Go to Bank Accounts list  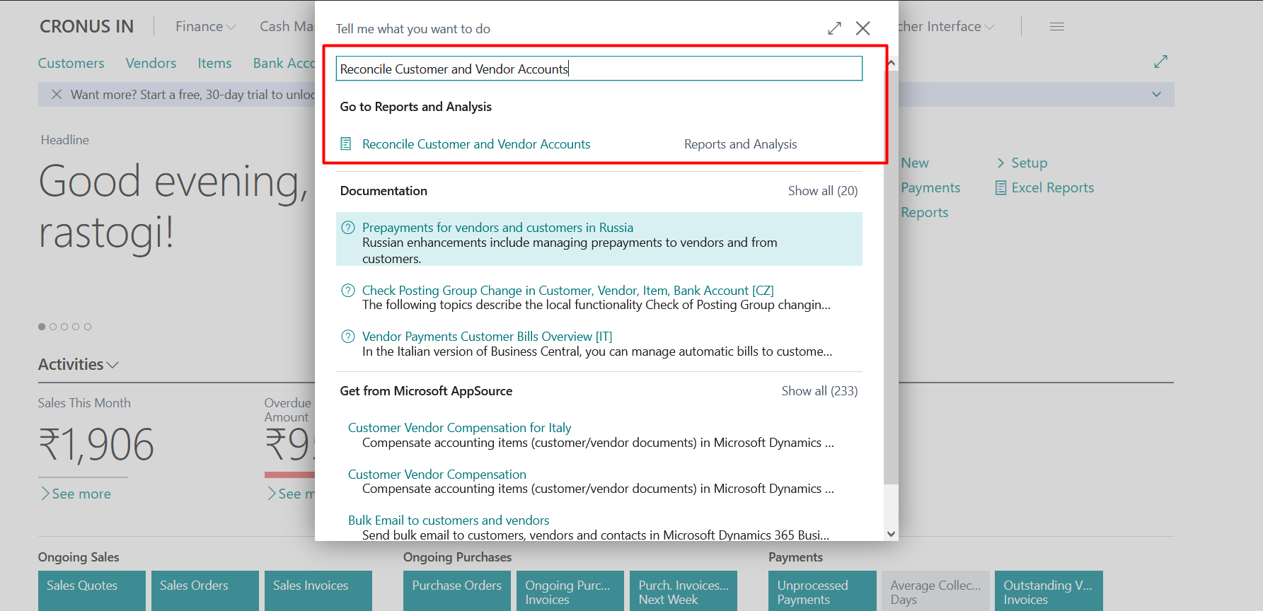284,64
